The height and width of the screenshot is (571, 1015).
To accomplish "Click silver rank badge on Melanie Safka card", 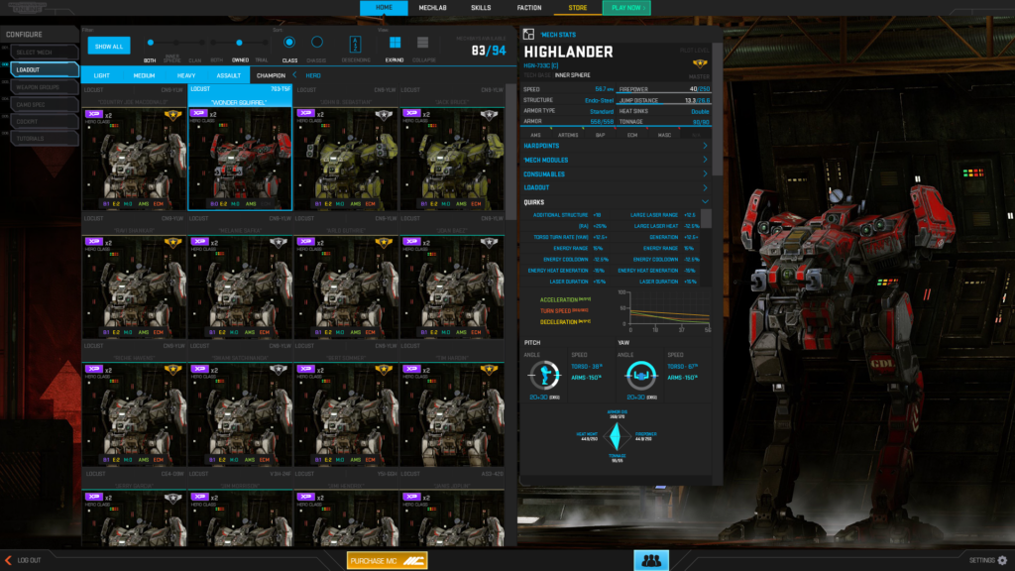I will point(279,244).
